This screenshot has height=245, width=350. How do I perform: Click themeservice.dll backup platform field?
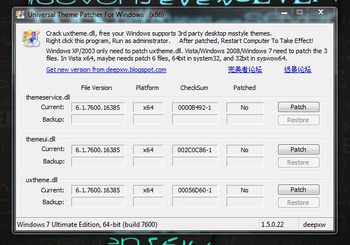tap(148, 119)
